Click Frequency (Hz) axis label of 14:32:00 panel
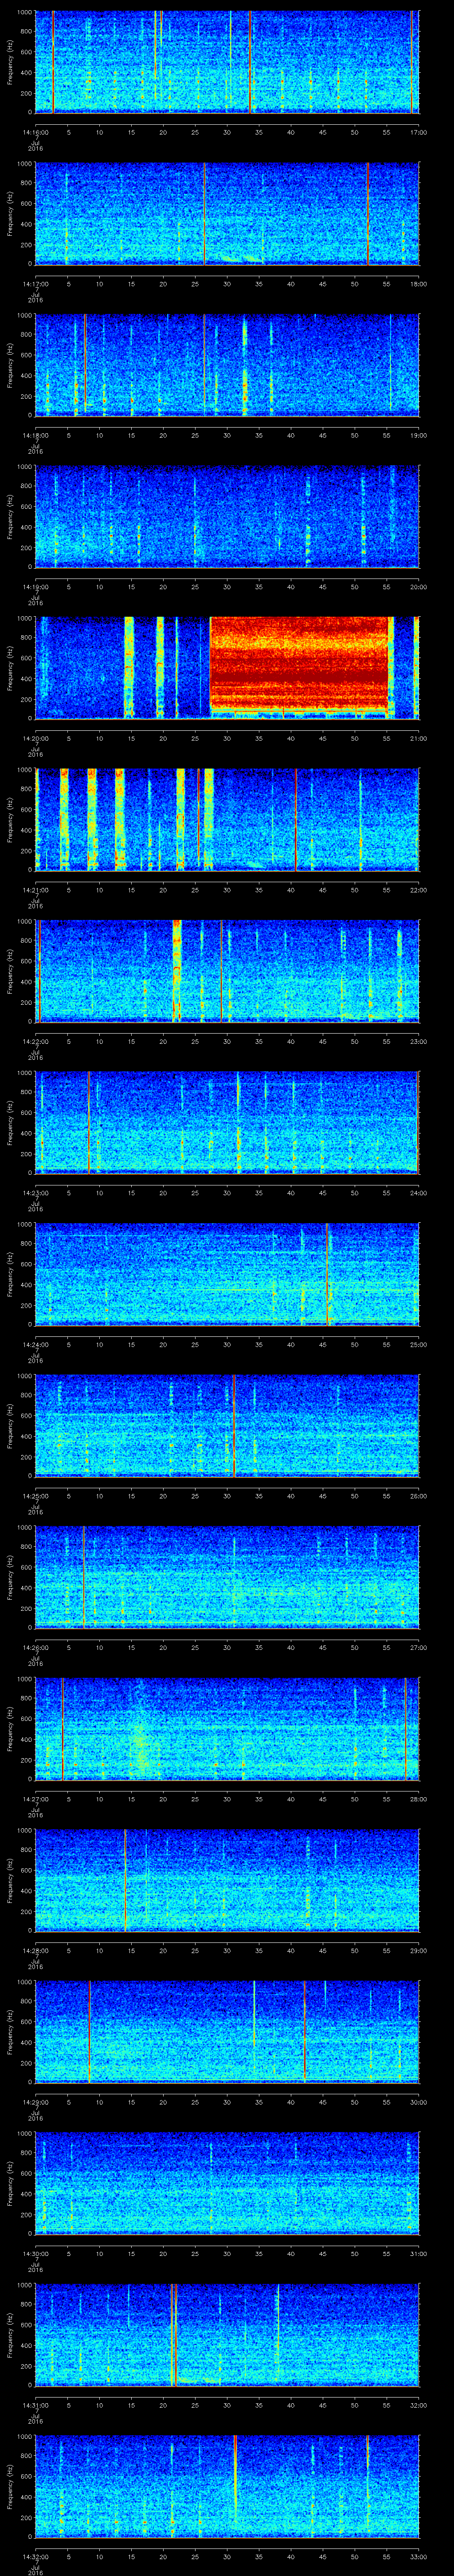Image resolution: width=454 pixels, height=2576 pixels. pos(10,2486)
